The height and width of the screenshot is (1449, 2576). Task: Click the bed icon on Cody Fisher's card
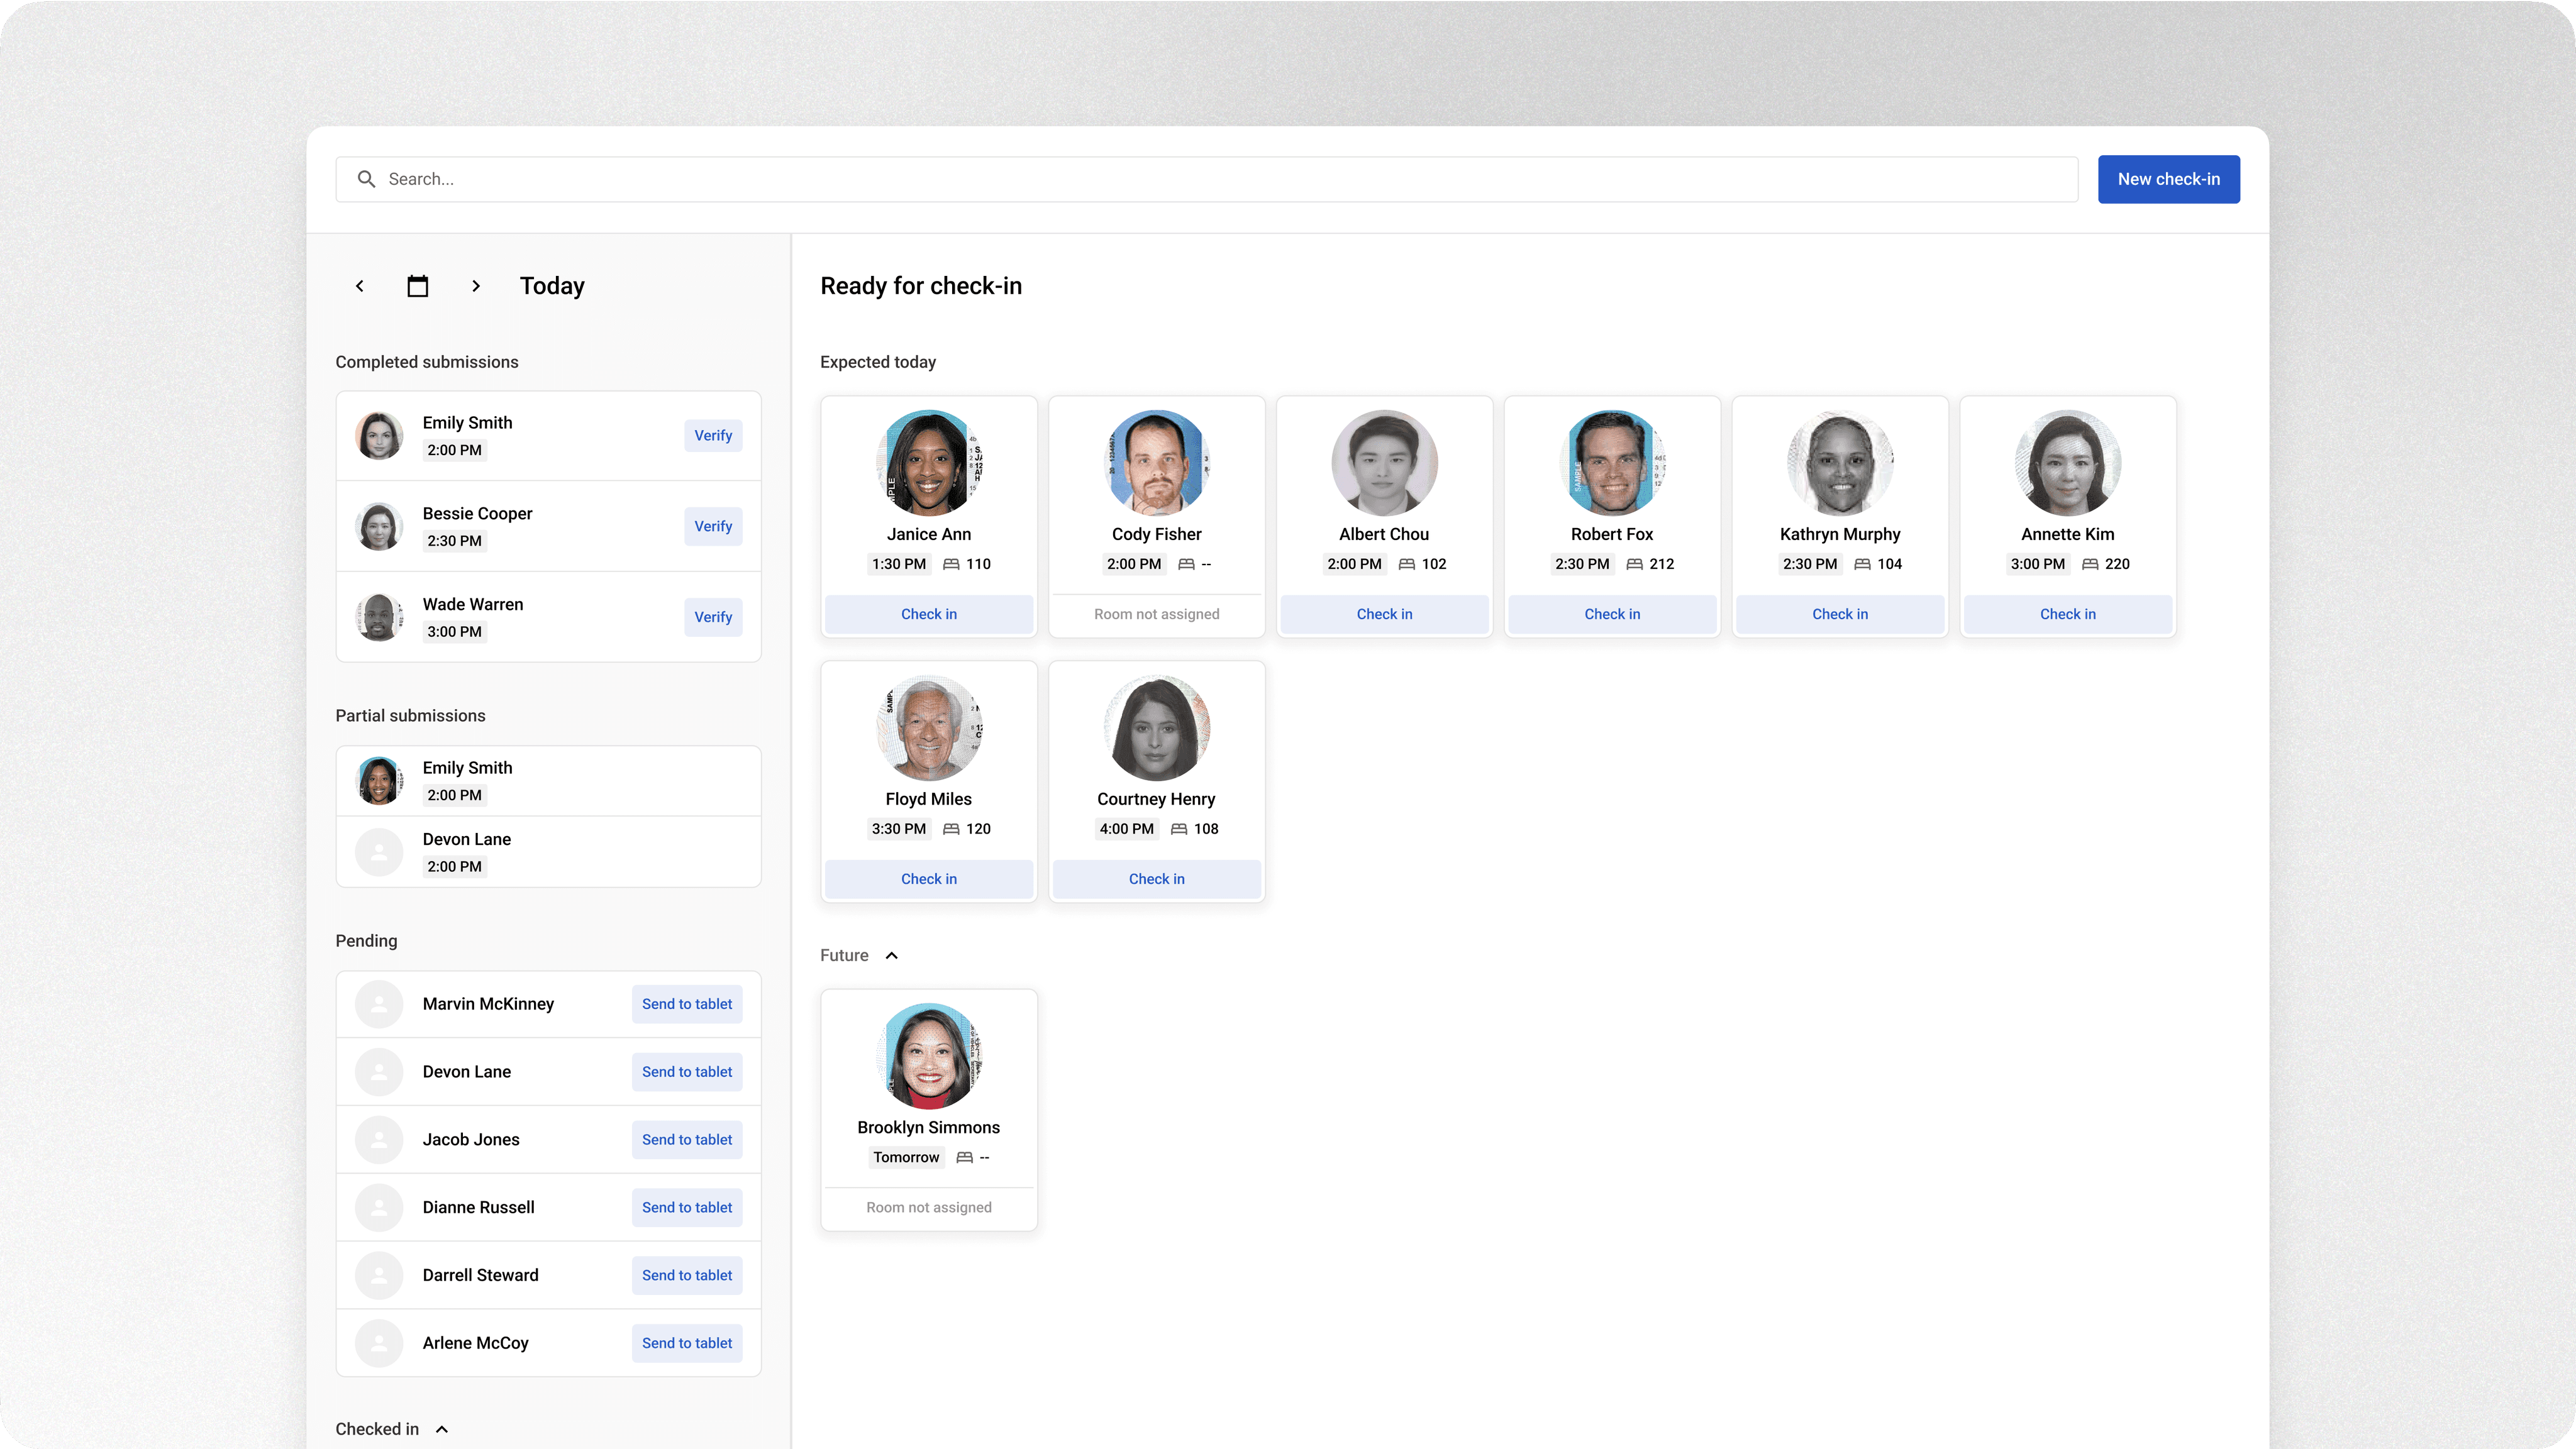click(x=1186, y=564)
